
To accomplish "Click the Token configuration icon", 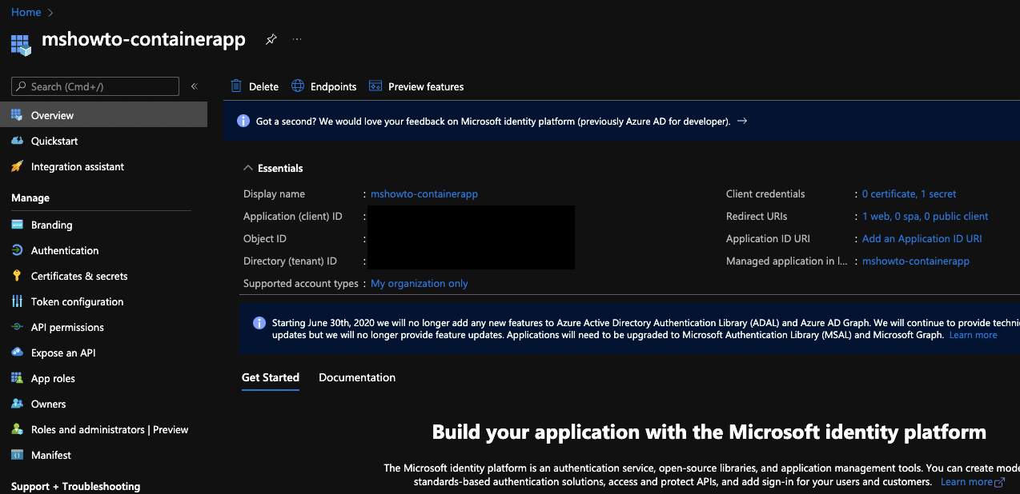I will coord(17,301).
